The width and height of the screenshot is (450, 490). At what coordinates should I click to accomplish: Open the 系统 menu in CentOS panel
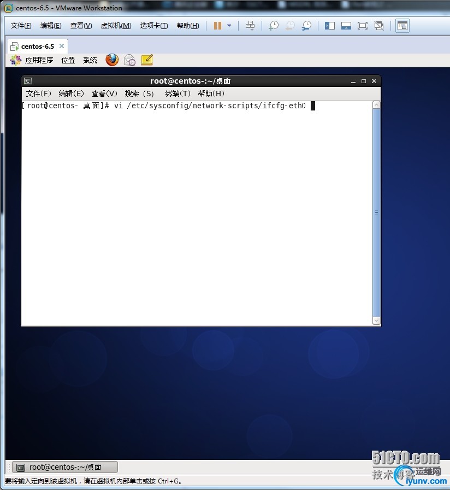coord(90,60)
